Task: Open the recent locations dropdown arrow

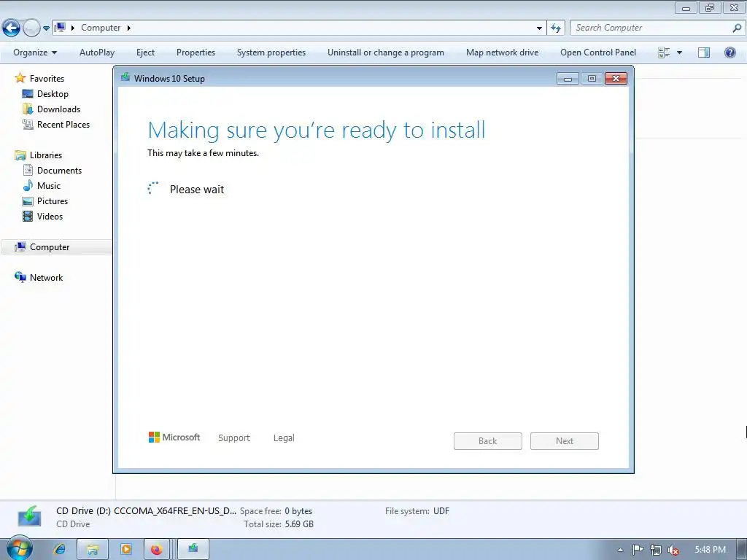Action: coord(46,28)
